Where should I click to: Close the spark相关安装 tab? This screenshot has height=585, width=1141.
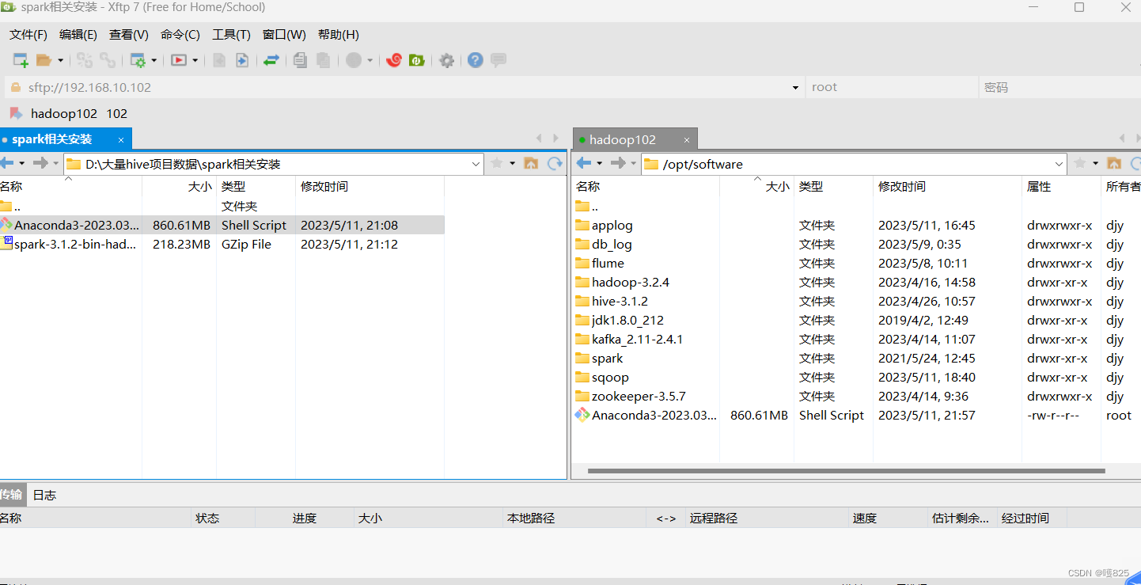tap(121, 140)
